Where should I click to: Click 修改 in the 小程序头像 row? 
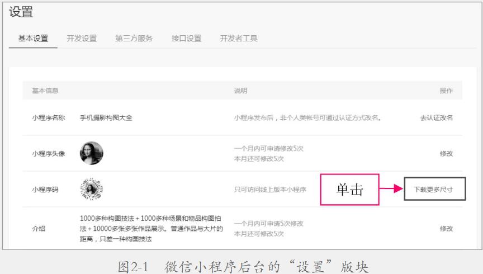[x=446, y=154]
